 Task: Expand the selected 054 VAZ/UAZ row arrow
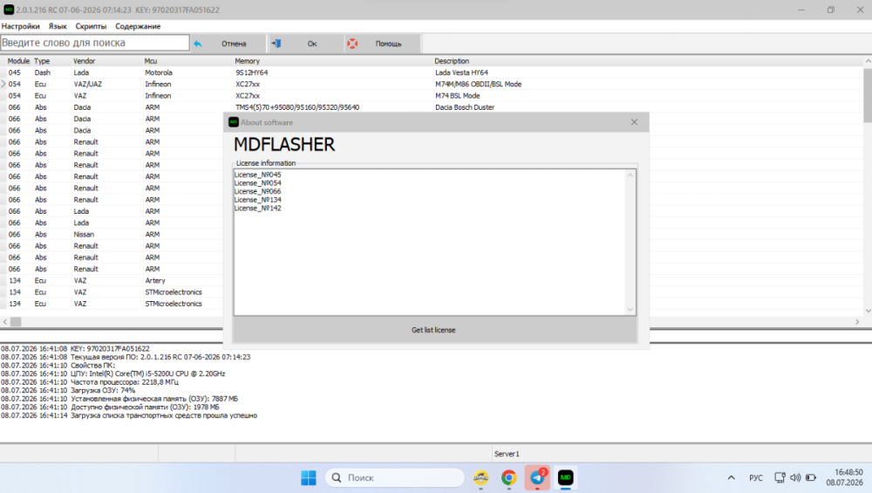pyautogui.click(x=3, y=84)
